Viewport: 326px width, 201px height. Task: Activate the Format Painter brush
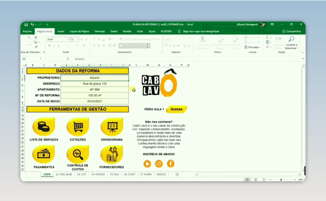[x=36, y=47]
